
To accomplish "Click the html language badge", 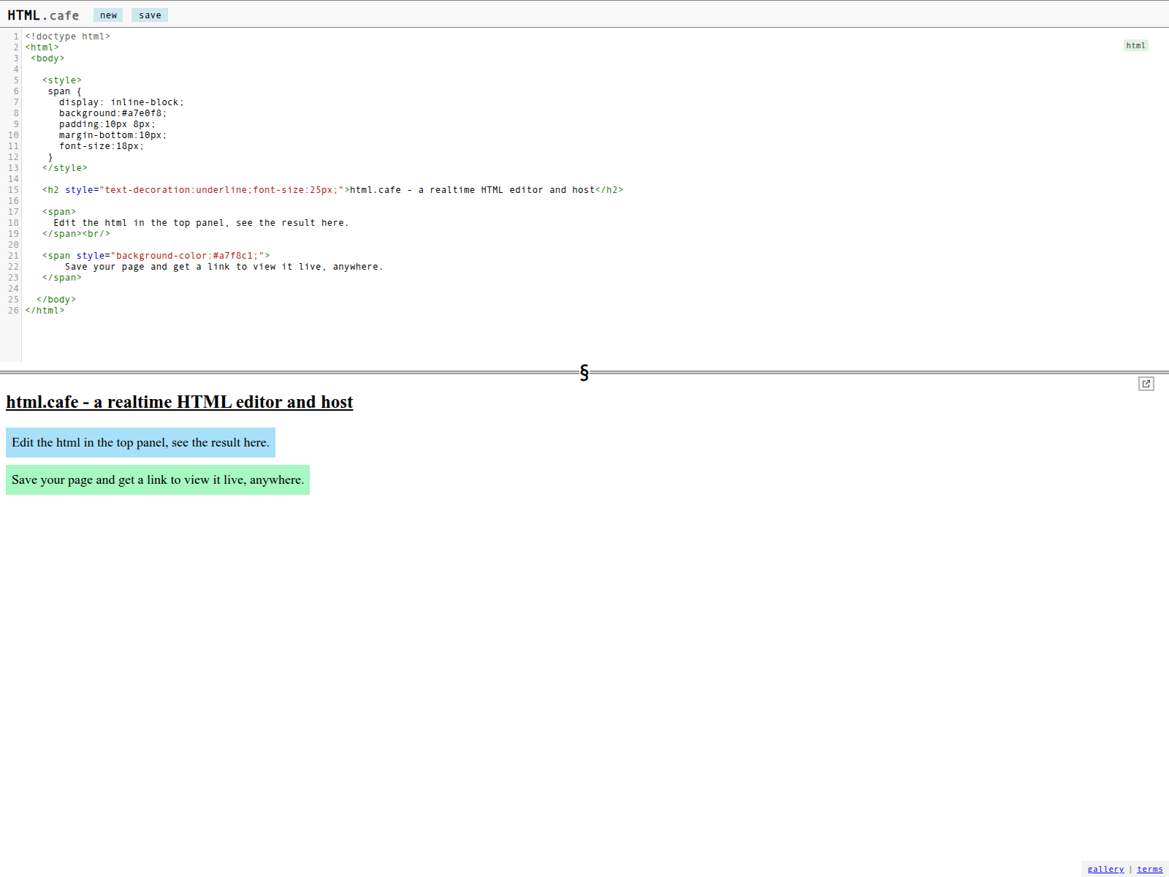I will (1135, 45).
